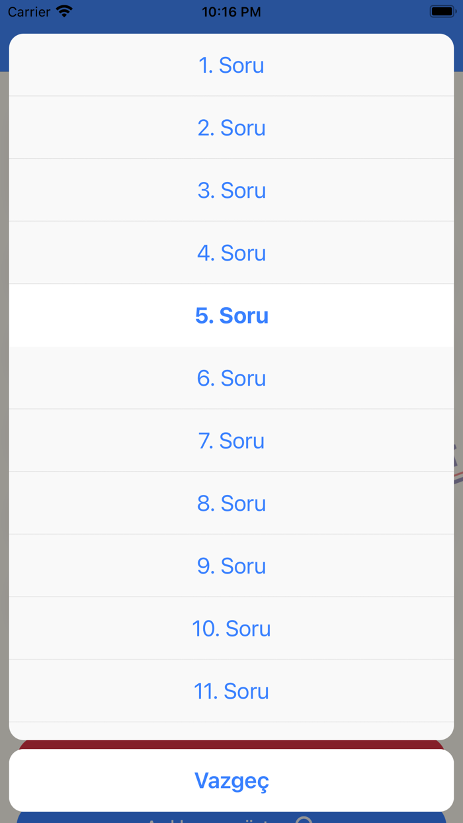Select "1. Soru" from the list

232,65
